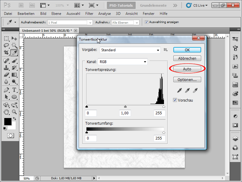Select the Blur tool

pyautogui.click(x=6, y=82)
